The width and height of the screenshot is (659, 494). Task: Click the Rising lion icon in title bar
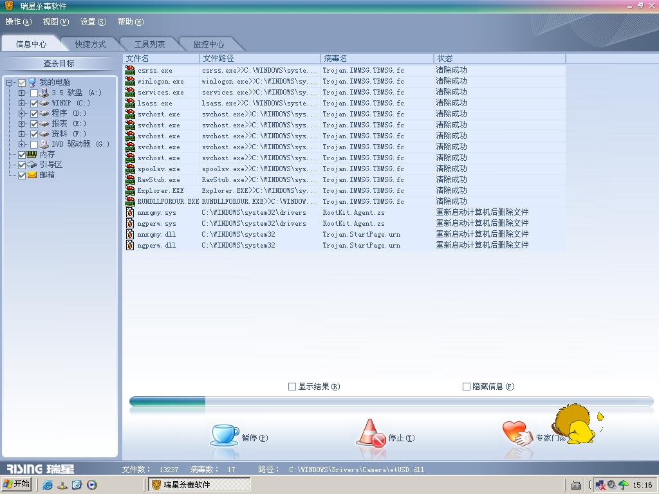click(x=9, y=6)
